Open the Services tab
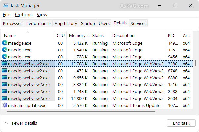This screenshot has height=132, width=199. [x=138, y=23]
